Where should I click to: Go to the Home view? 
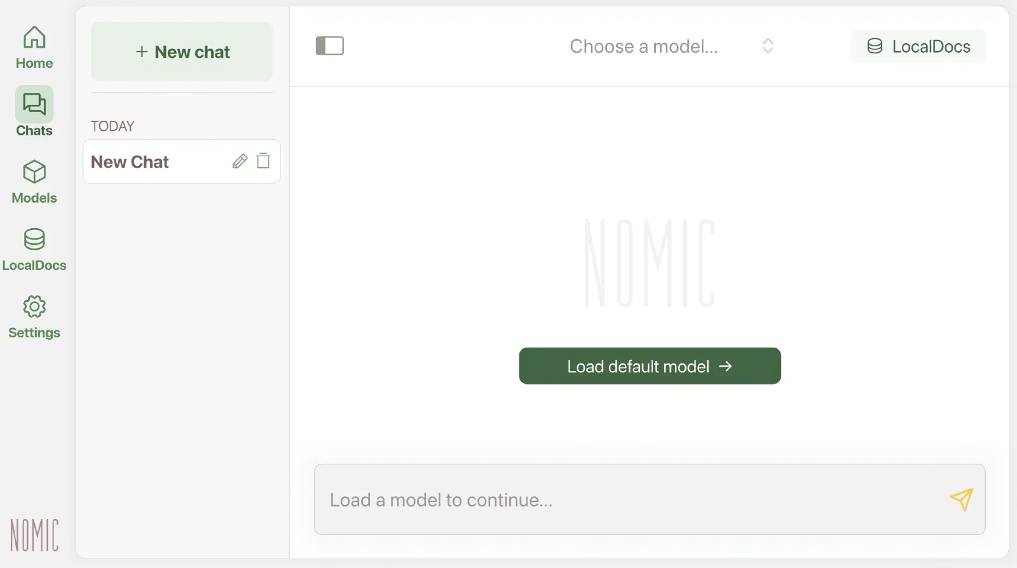click(34, 48)
